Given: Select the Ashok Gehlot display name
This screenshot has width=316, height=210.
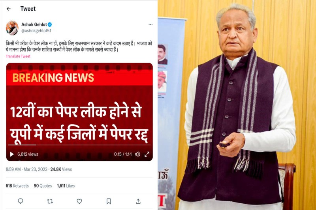Looking at the screenshot, I should (x=34, y=24).
